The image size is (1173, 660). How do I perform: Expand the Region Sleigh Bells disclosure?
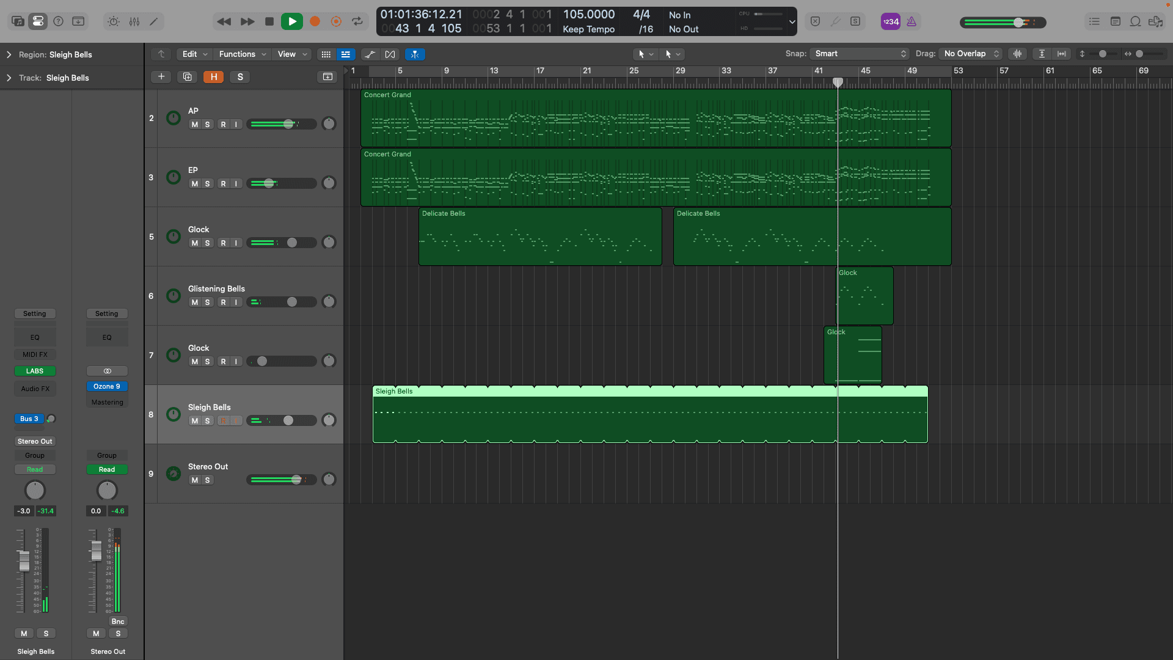[x=9, y=54]
